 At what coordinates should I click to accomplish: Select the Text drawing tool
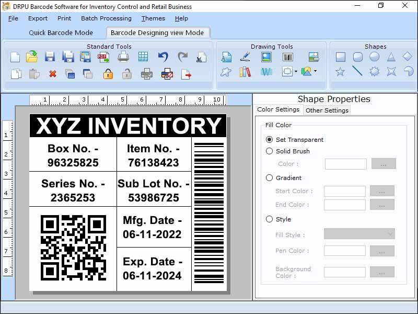(226, 58)
